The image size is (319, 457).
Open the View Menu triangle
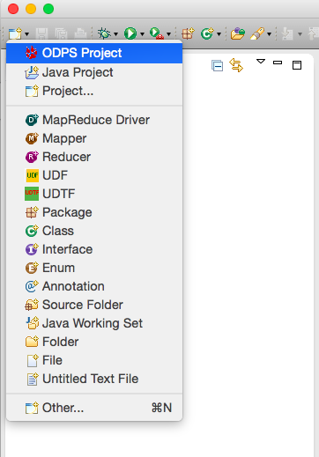(261, 62)
